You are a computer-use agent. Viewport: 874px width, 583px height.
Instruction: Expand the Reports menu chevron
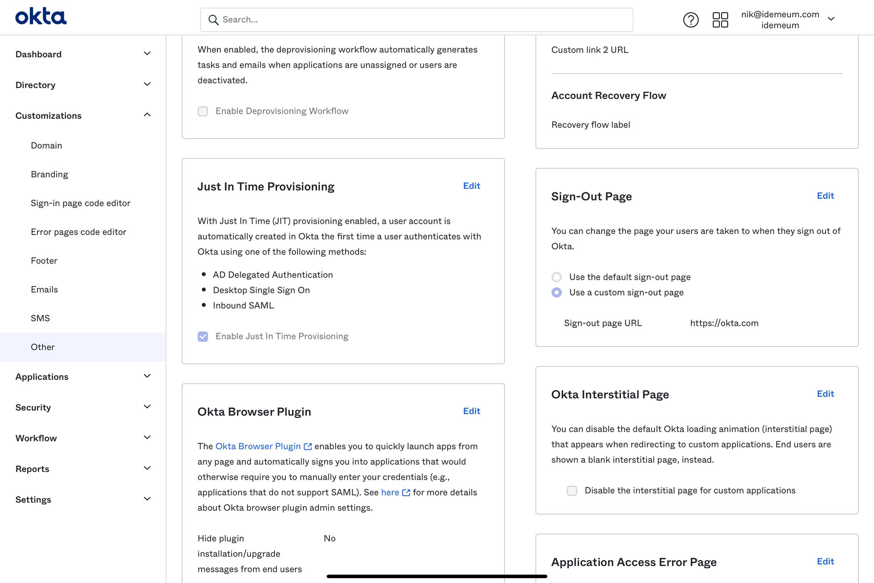click(147, 468)
